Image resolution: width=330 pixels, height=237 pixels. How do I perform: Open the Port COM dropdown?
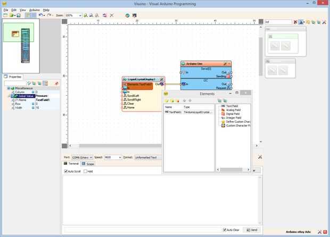pos(91,157)
